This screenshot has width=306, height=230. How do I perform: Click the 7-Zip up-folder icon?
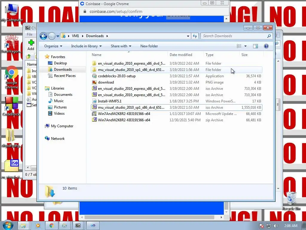click(x=29, y=57)
